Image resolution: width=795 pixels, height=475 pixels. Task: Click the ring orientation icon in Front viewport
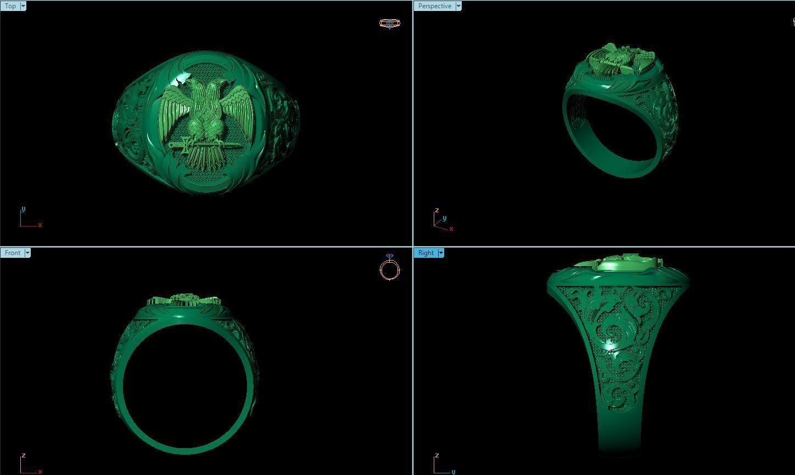pyautogui.click(x=390, y=267)
